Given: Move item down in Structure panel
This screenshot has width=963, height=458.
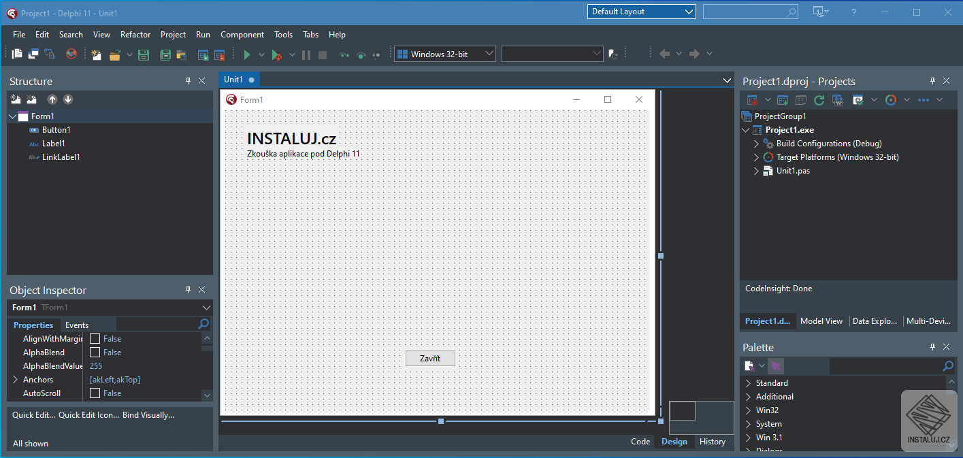Looking at the screenshot, I should 68,99.
